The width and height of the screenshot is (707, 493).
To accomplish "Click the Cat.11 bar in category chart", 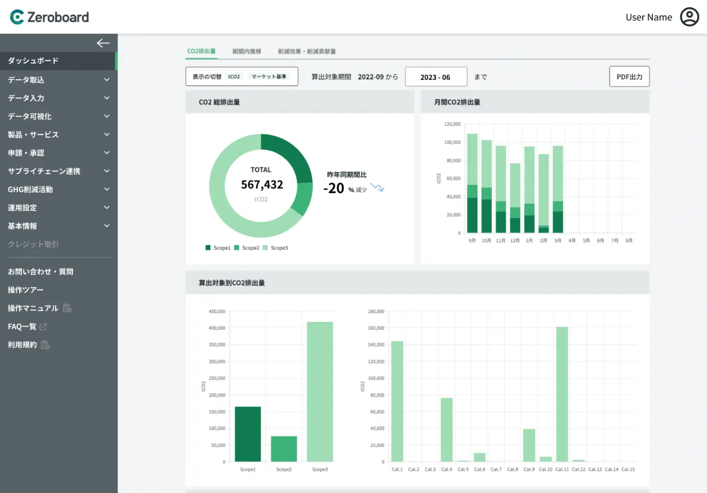I will click(x=562, y=394).
